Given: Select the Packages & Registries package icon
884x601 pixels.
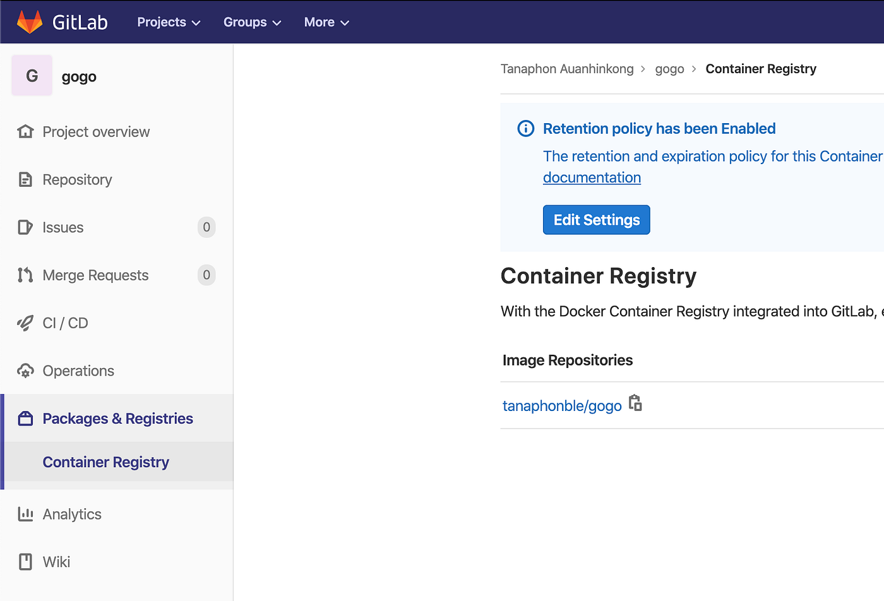Looking at the screenshot, I should 24,418.
